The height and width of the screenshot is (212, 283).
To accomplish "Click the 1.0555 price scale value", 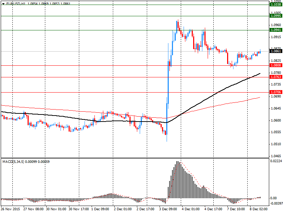I will click(276, 132).
